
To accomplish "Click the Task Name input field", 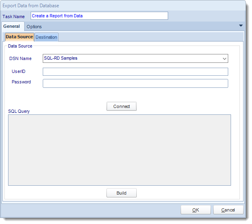I will (99, 16).
